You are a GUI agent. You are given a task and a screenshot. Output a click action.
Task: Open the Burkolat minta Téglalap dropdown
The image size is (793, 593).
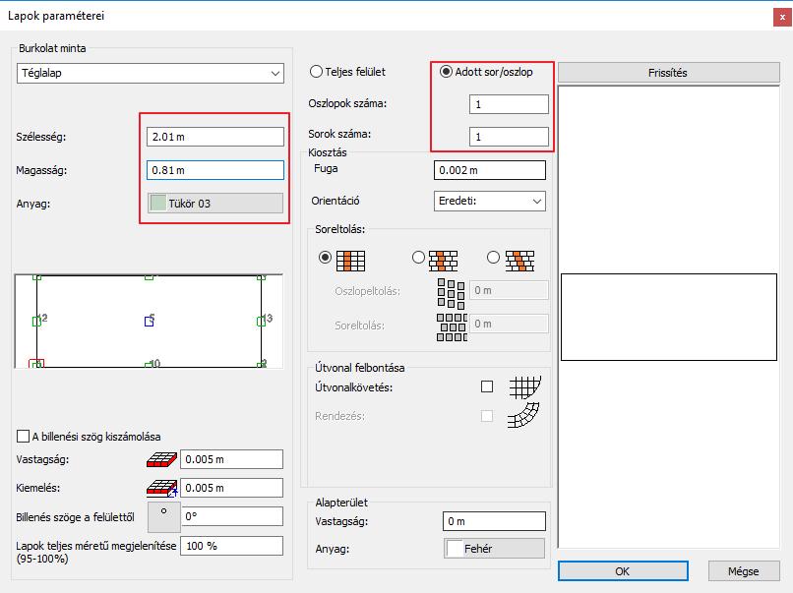151,73
